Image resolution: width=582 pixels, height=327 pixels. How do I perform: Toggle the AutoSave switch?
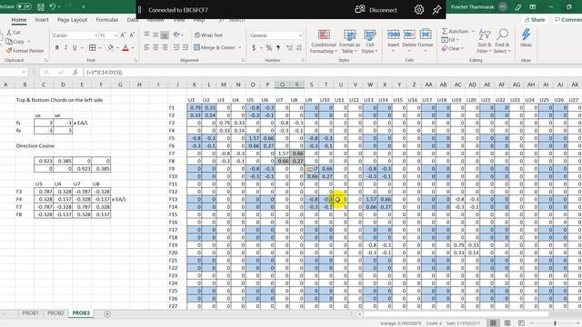point(24,6)
